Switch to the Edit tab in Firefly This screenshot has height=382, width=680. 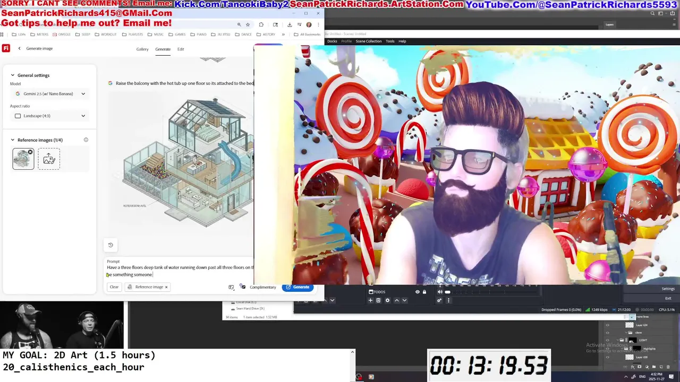pos(181,49)
